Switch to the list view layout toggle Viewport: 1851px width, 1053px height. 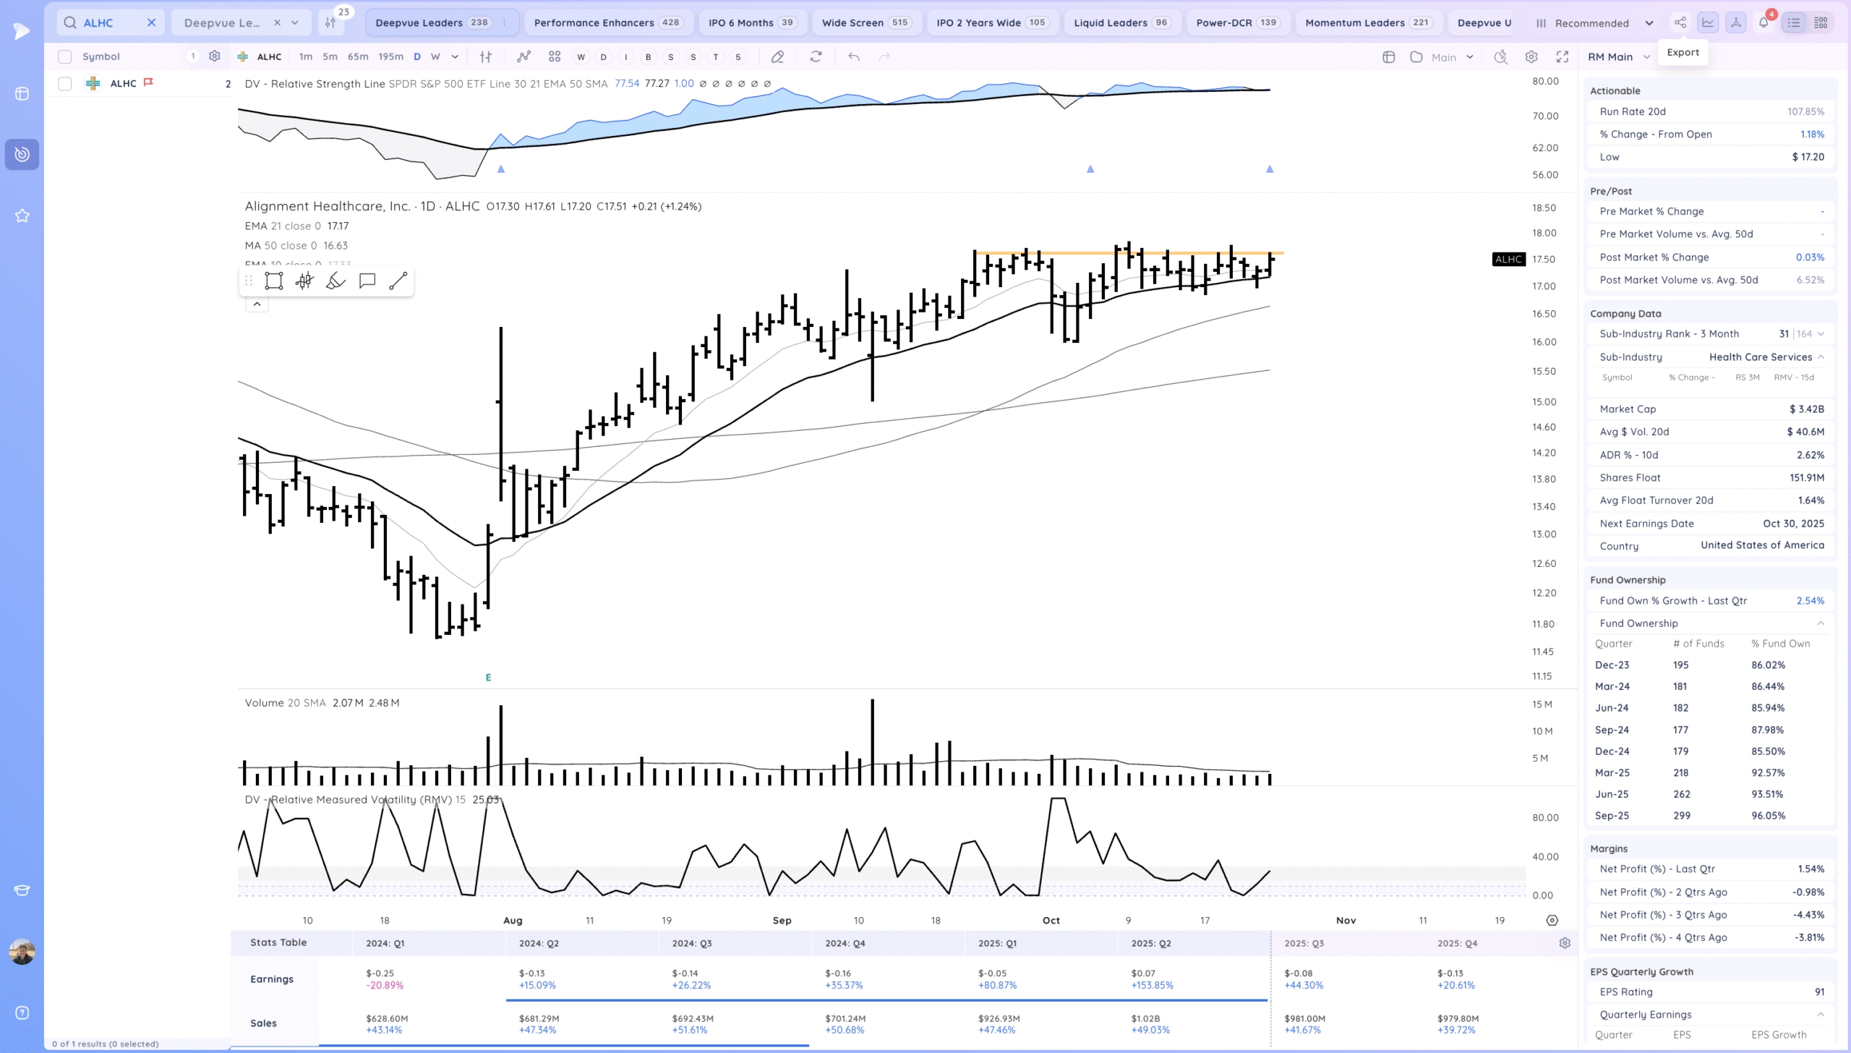coord(1794,22)
